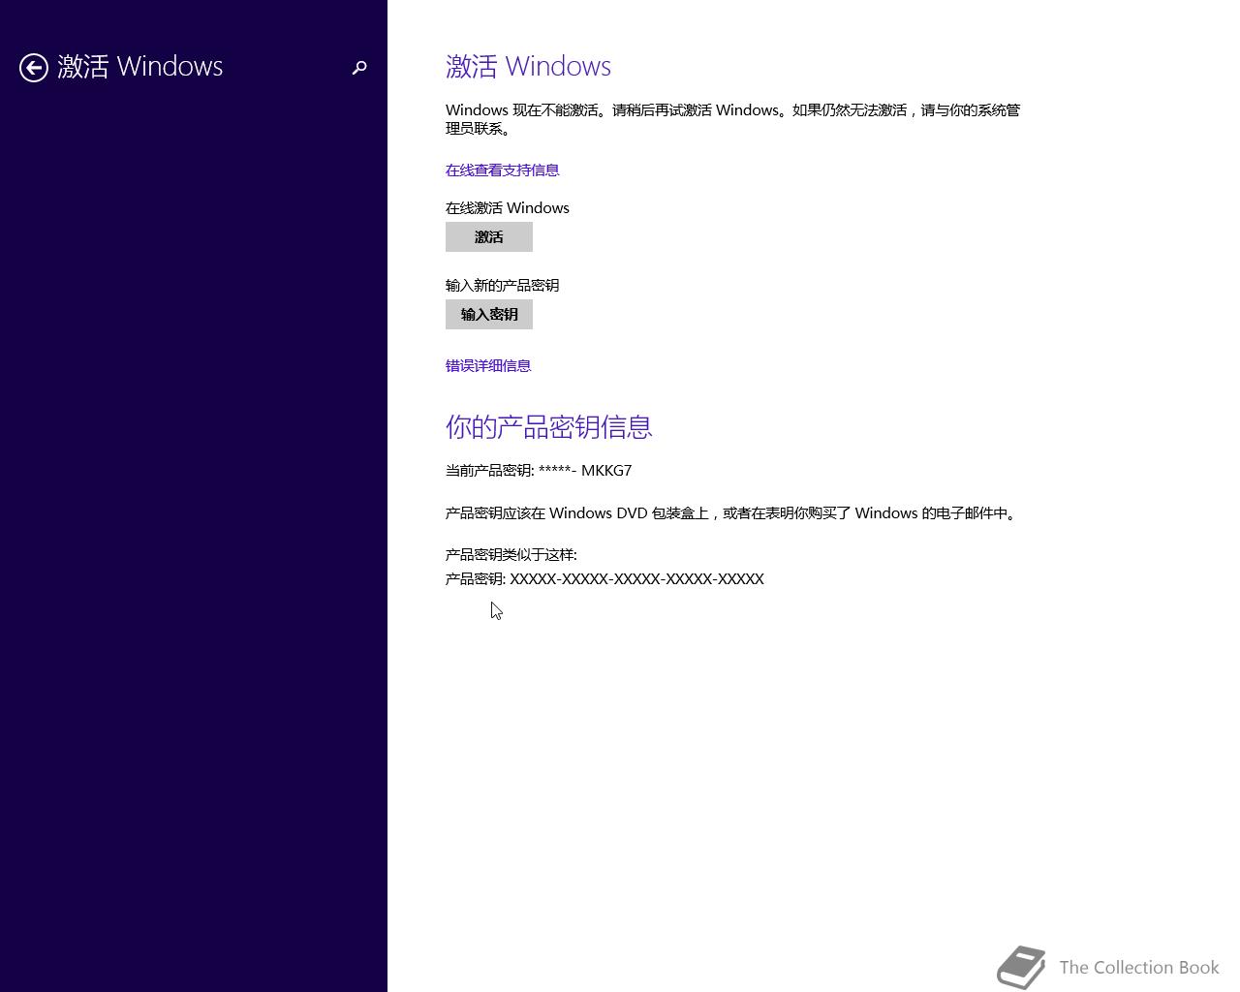
Task: Open the 在线查看支持信息 link
Action: click(x=502, y=170)
